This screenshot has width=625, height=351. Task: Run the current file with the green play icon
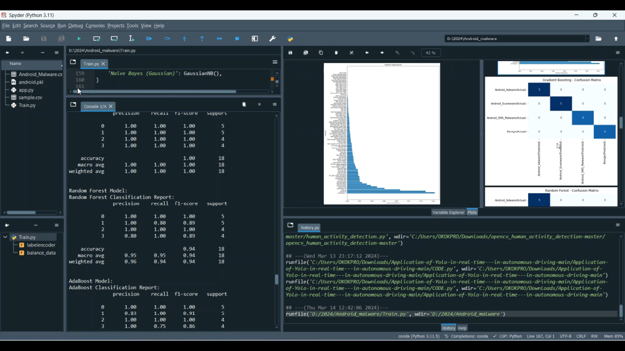pos(79,39)
